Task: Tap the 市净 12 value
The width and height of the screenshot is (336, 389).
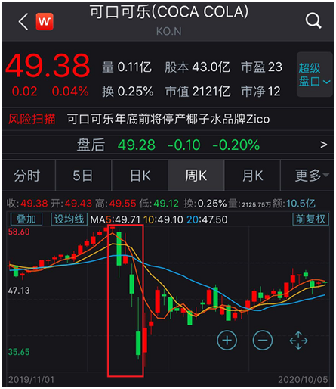Action: pyautogui.click(x=260, y=91)
